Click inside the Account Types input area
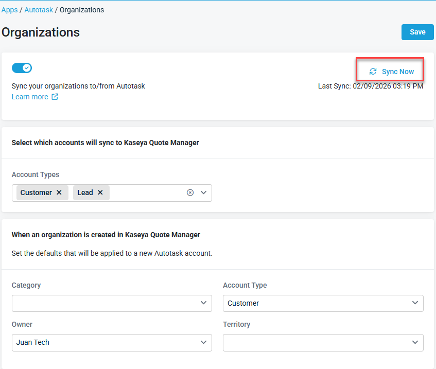The width and height of the screenshot is (436, 369). pos(147,192)
